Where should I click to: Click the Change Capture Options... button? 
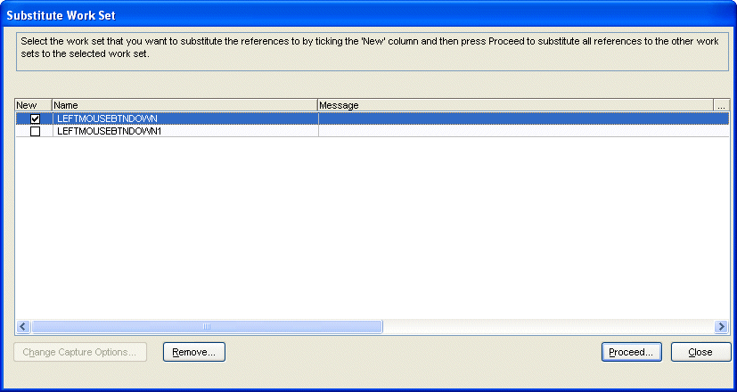tap(79, 352)
